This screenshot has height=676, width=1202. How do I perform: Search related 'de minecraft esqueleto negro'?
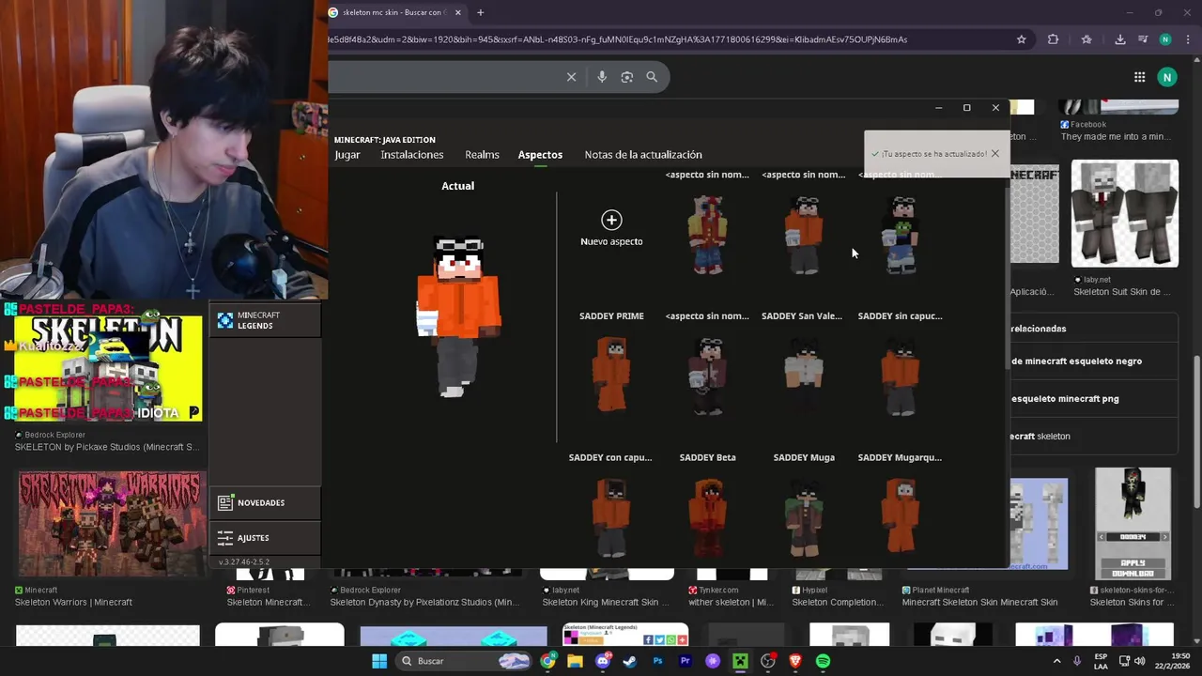[x=1076, y=361]
